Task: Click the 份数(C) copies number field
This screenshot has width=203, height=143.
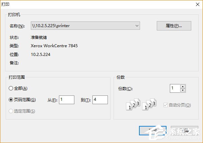Action: (x=175, y=88)
